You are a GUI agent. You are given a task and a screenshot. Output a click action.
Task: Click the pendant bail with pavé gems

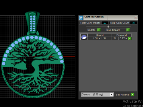click(32, 23)
